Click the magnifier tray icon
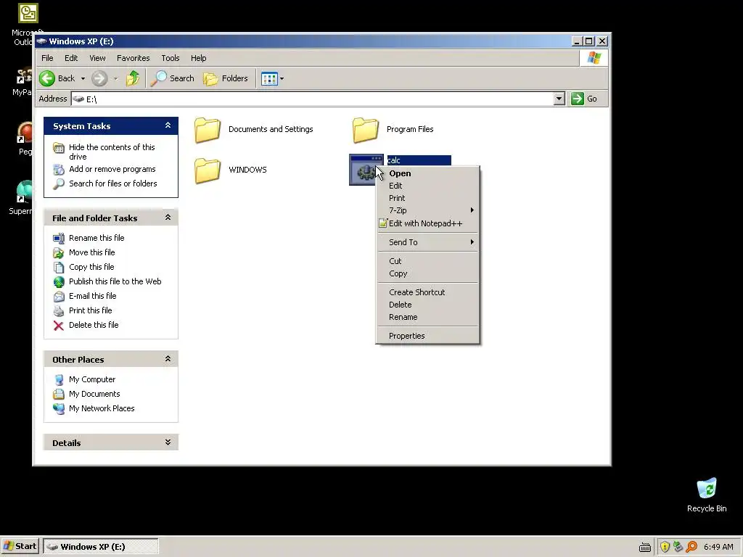The height and width of the screenshot is (557, 743). (691, 547)
